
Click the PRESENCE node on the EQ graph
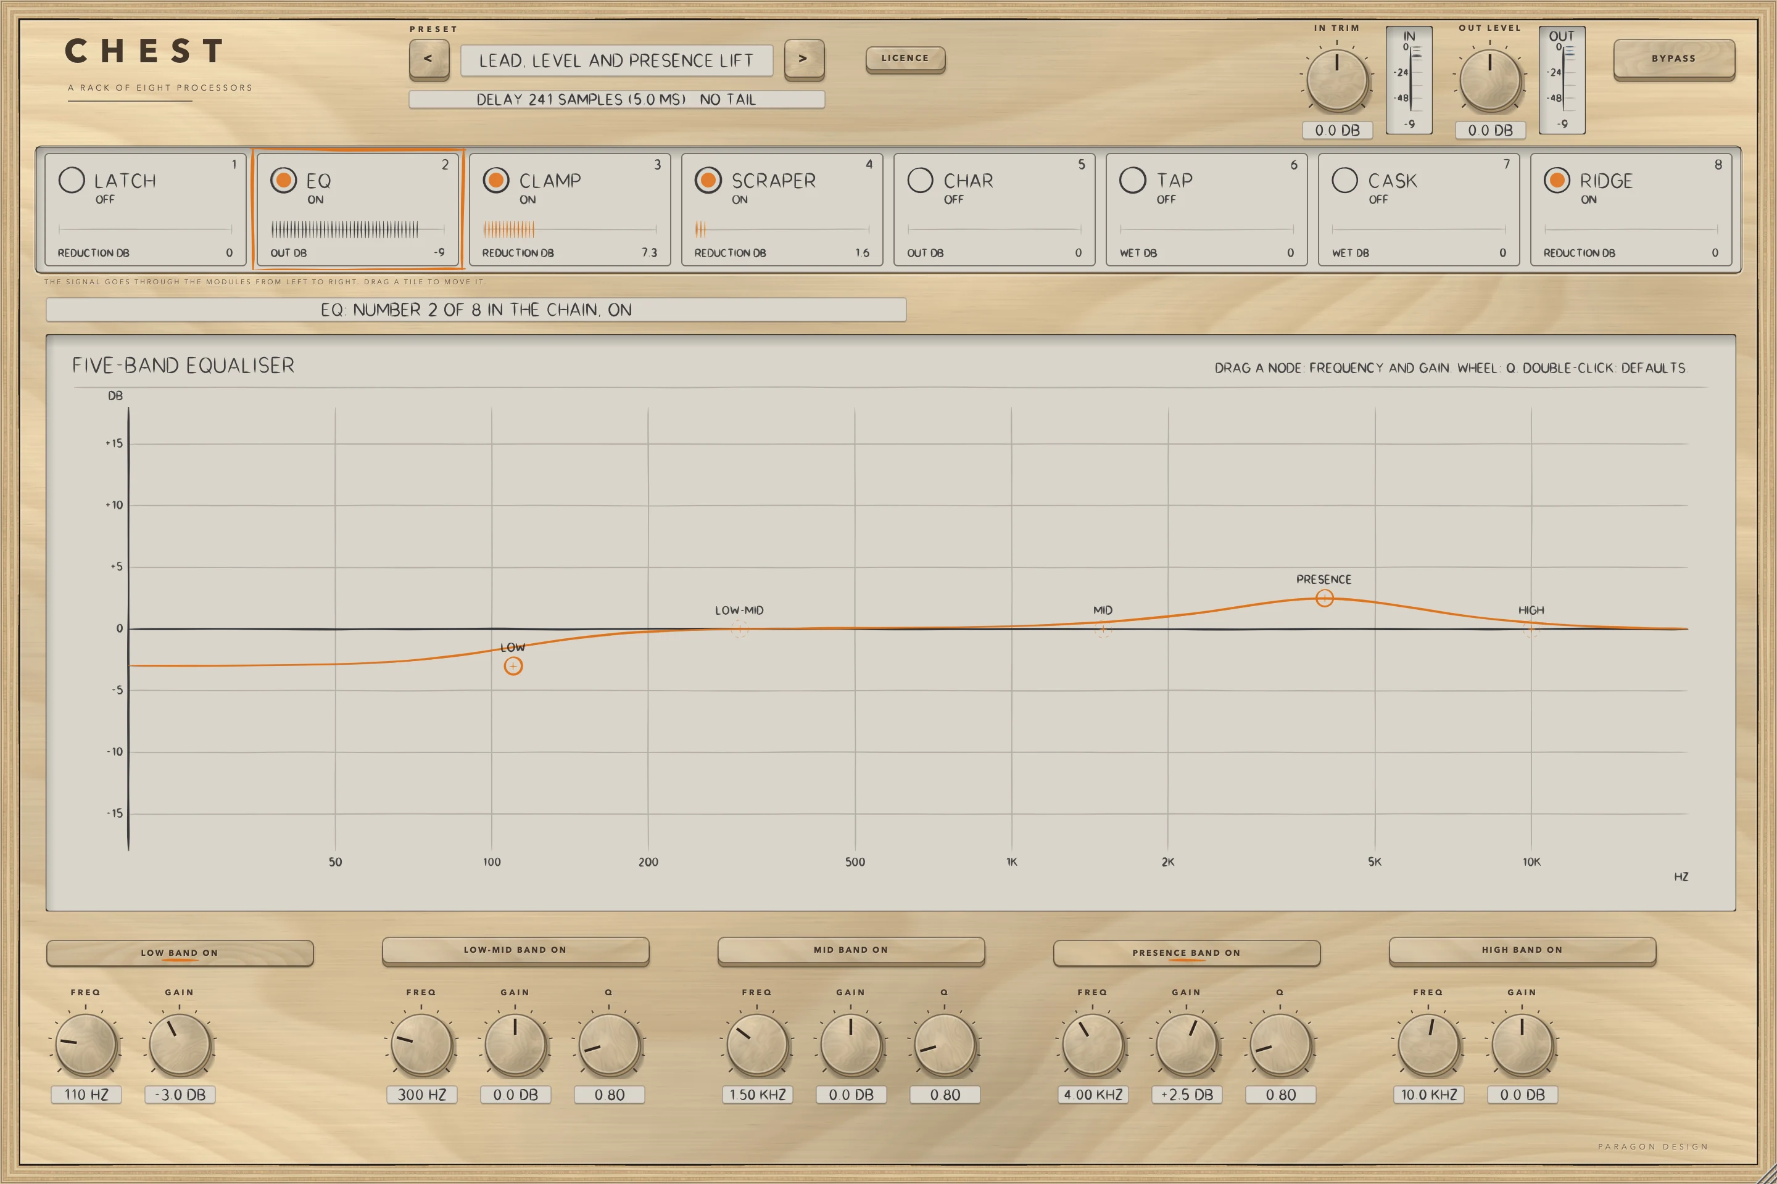[1325, 598]
